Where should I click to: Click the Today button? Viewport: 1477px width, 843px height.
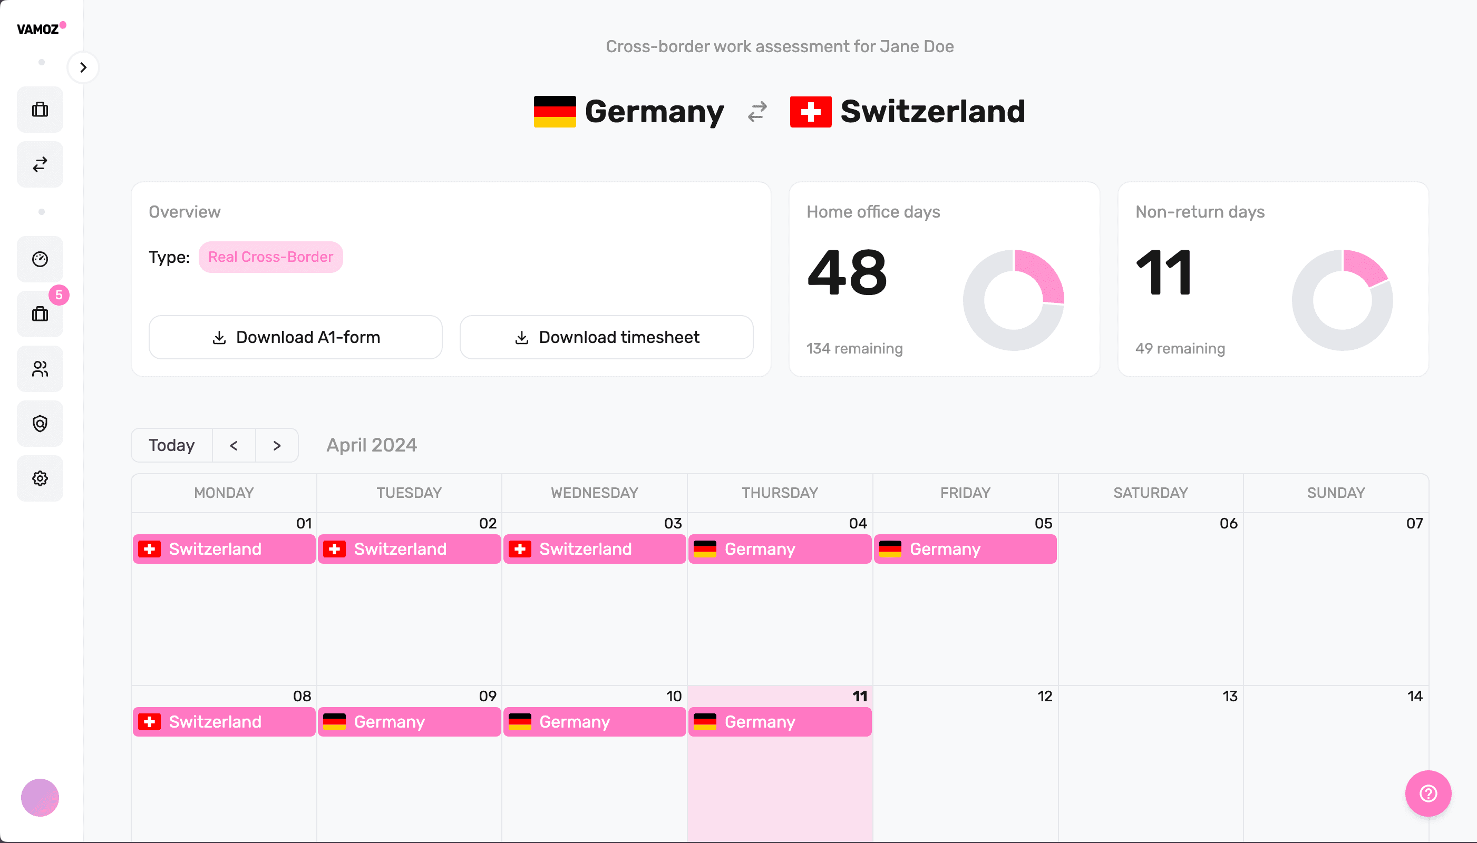pyautogui.click(x=171, y=445)
